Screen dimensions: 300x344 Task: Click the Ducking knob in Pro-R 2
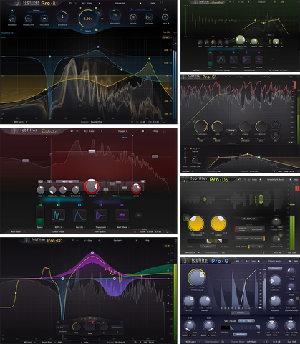[149, 17]
